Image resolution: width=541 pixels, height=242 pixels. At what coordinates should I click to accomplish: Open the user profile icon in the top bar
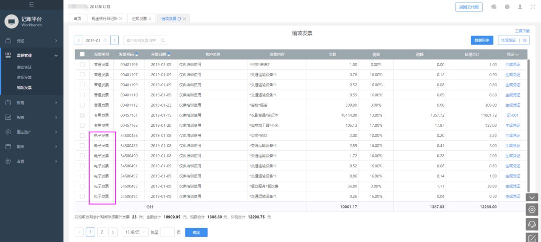coord(520,7)
